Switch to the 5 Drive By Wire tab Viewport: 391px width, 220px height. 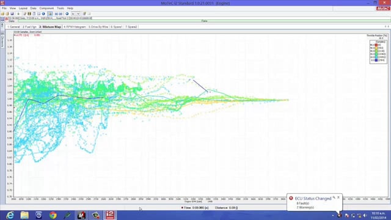[x=98, y=27]
